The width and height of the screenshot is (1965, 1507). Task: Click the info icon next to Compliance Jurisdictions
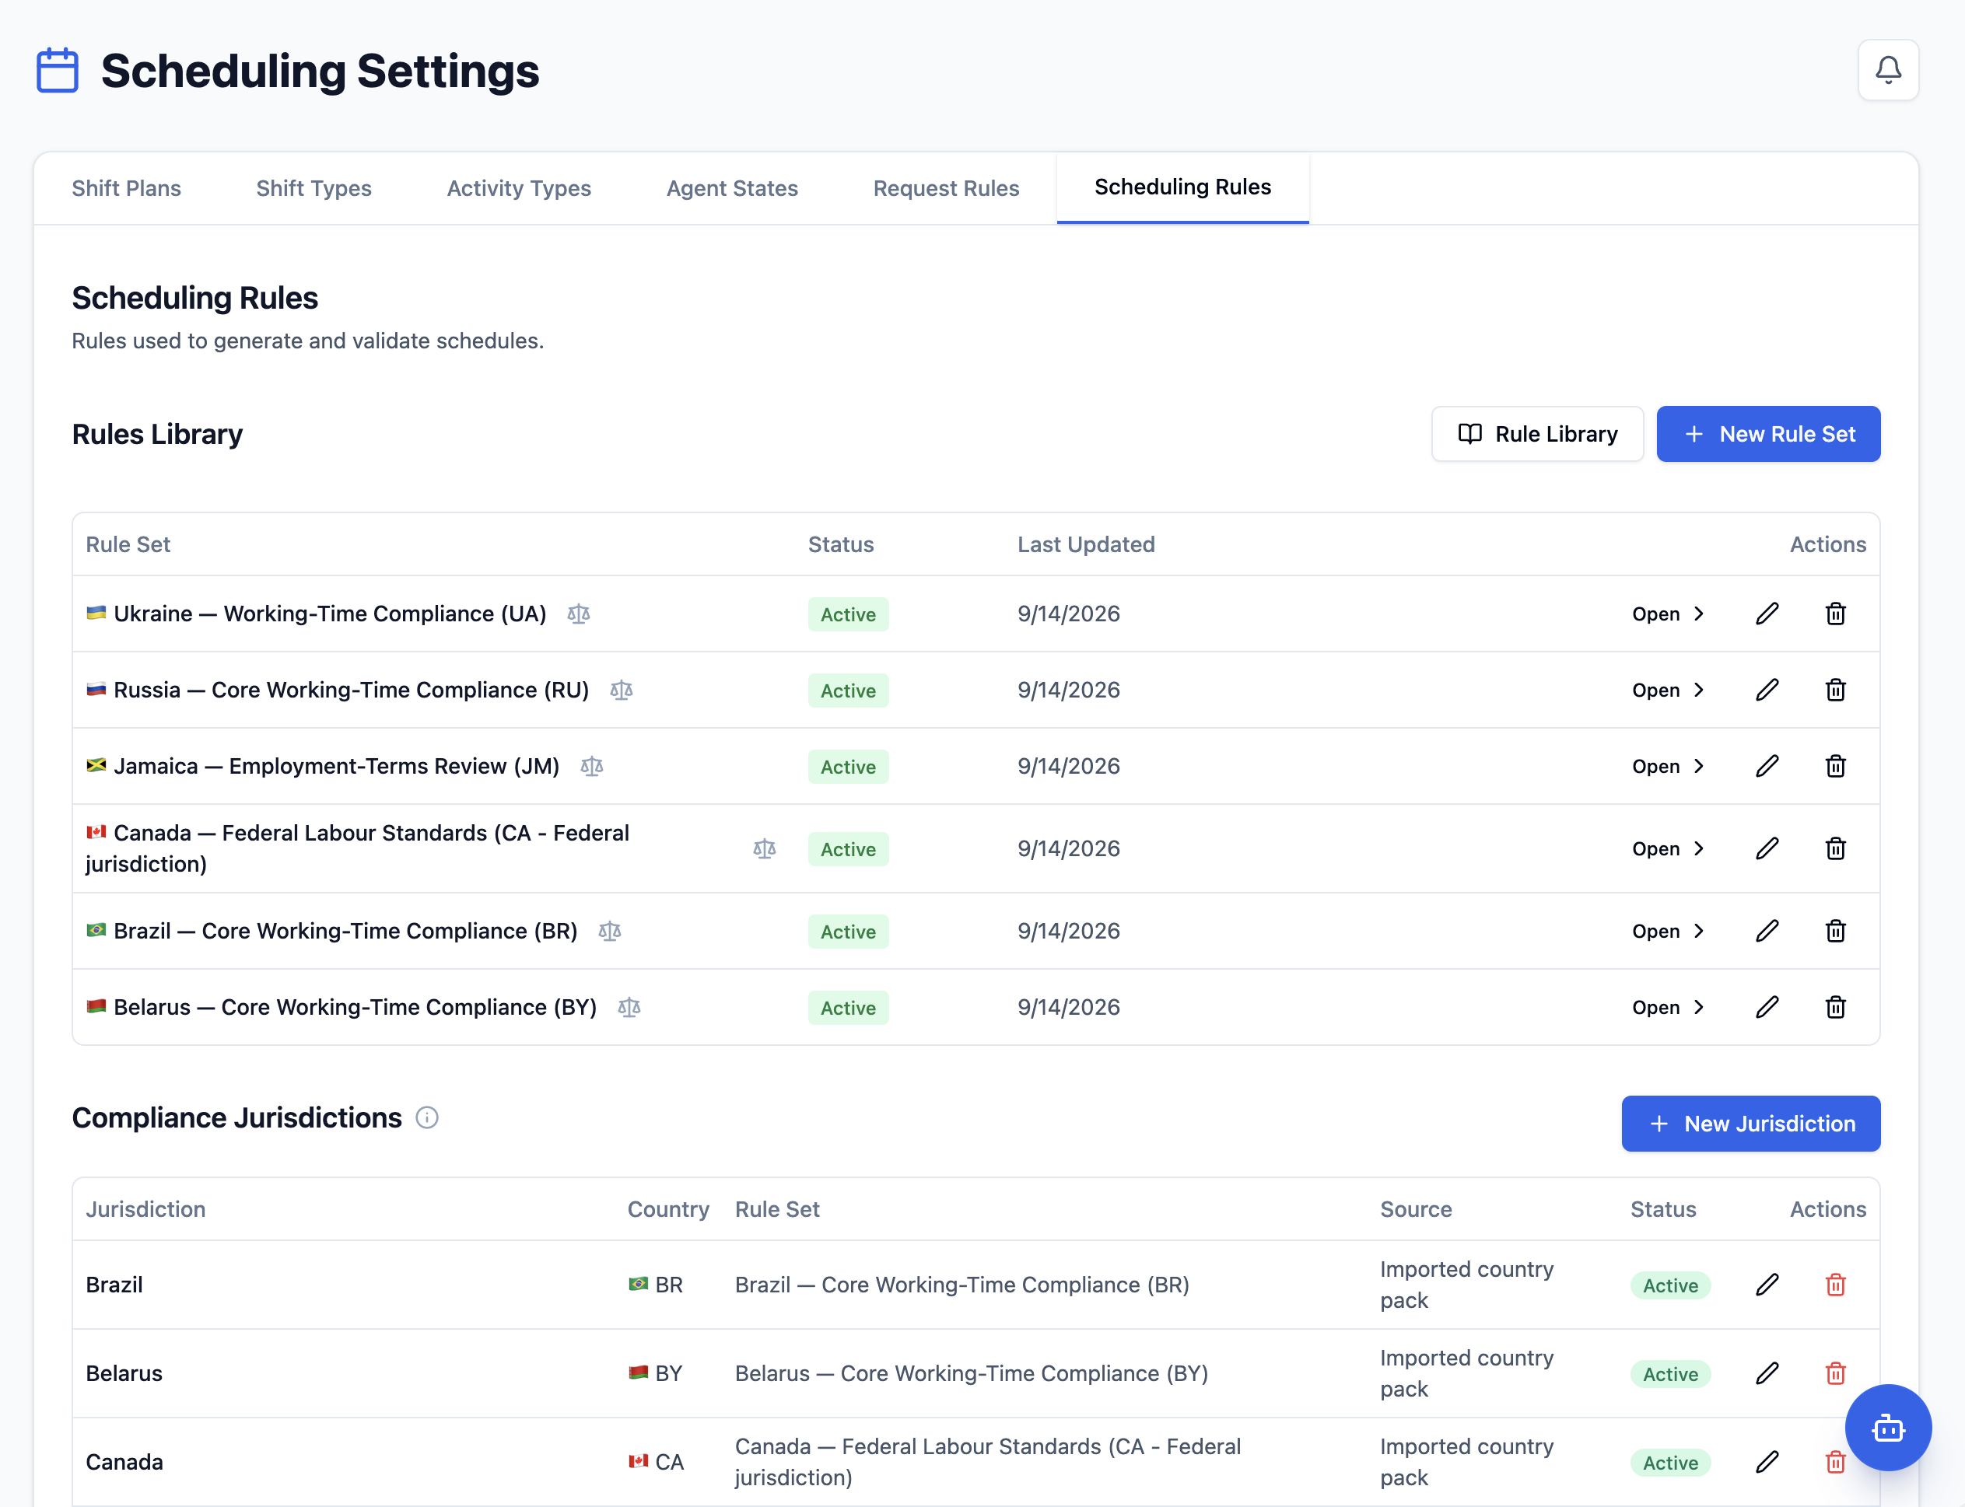point(427,1117)
